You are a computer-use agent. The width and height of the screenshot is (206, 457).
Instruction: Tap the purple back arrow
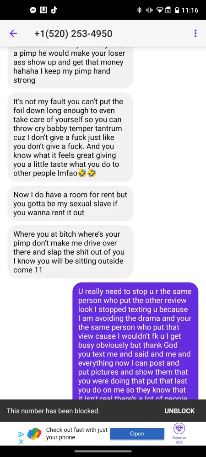13,33
